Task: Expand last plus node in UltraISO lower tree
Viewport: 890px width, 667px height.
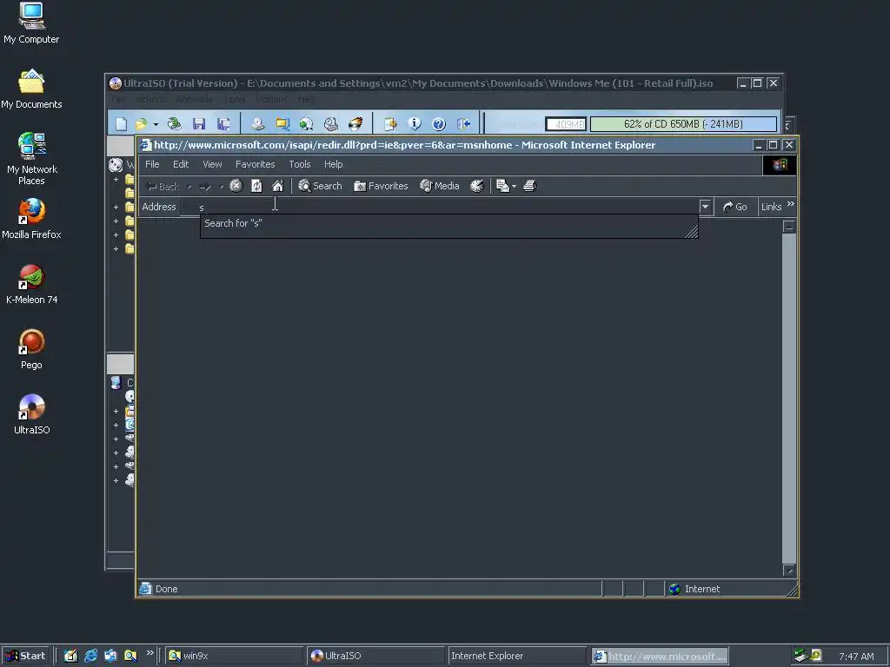Action: tap(116, 480)
